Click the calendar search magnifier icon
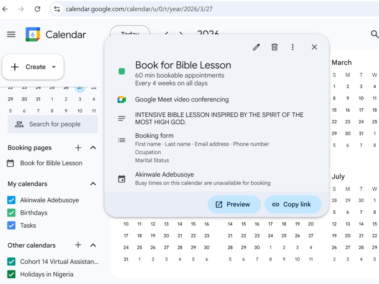The width and height of the screenshot is (379, 284). [374, 34]
